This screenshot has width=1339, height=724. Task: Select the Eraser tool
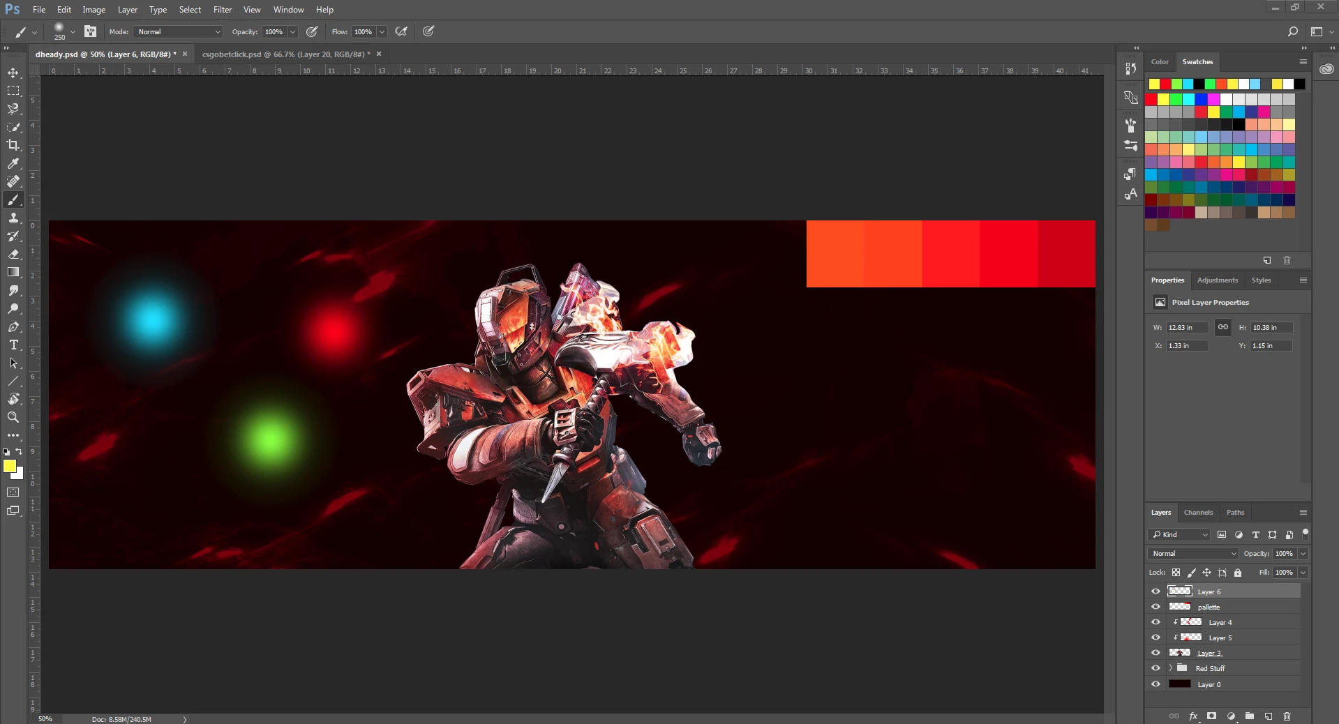[13, 255]
